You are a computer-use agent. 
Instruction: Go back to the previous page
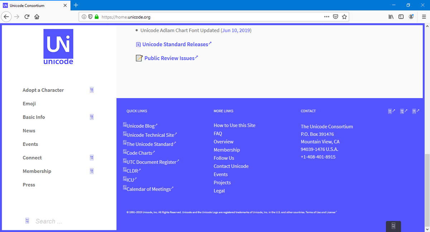pyautogui.click(x=6, y=16)
